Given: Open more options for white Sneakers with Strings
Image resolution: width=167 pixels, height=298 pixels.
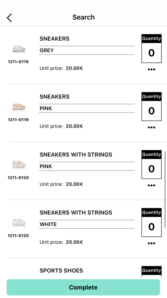Looking at the screenshot, I should click(152, 243).
